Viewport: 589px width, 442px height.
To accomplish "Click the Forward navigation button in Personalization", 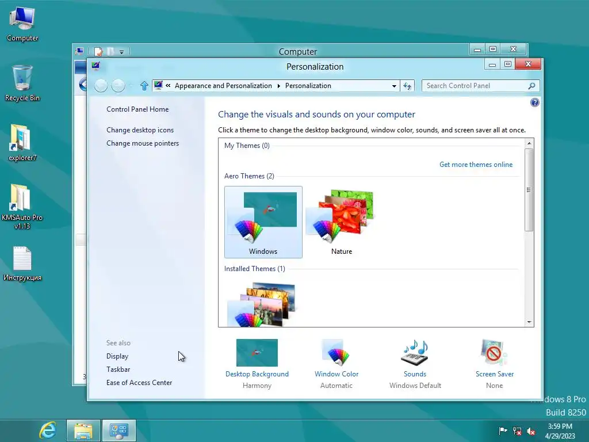I will click(118, 86).
